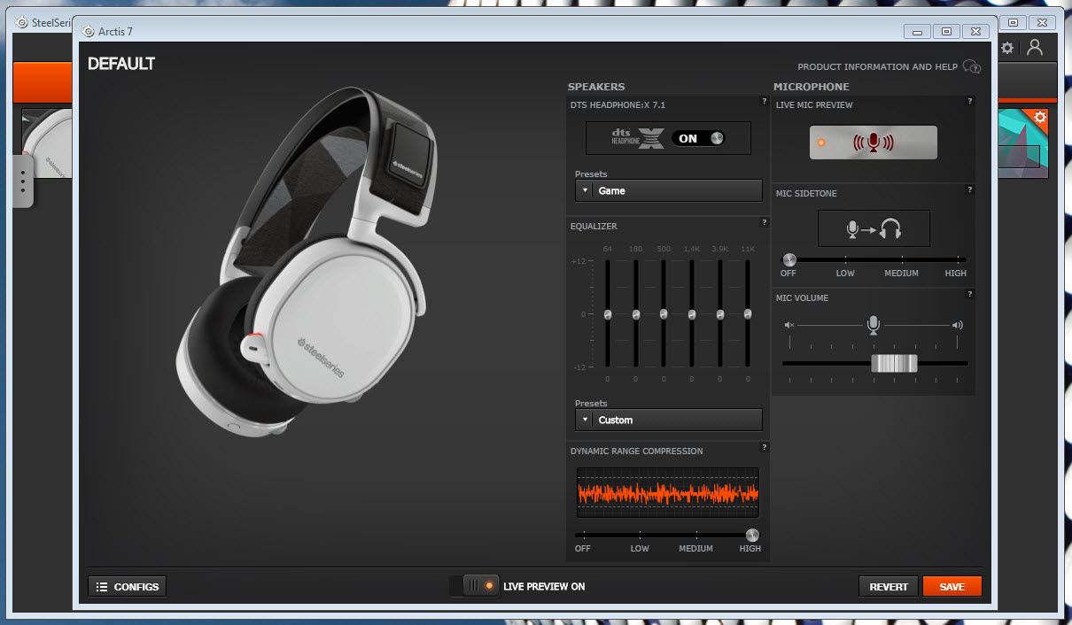Image resolution: width=1072 pixels, height=625 pixels.
Task: Click the MEDIUM label under Dynamic Range Compression
Action: point(696,549)
